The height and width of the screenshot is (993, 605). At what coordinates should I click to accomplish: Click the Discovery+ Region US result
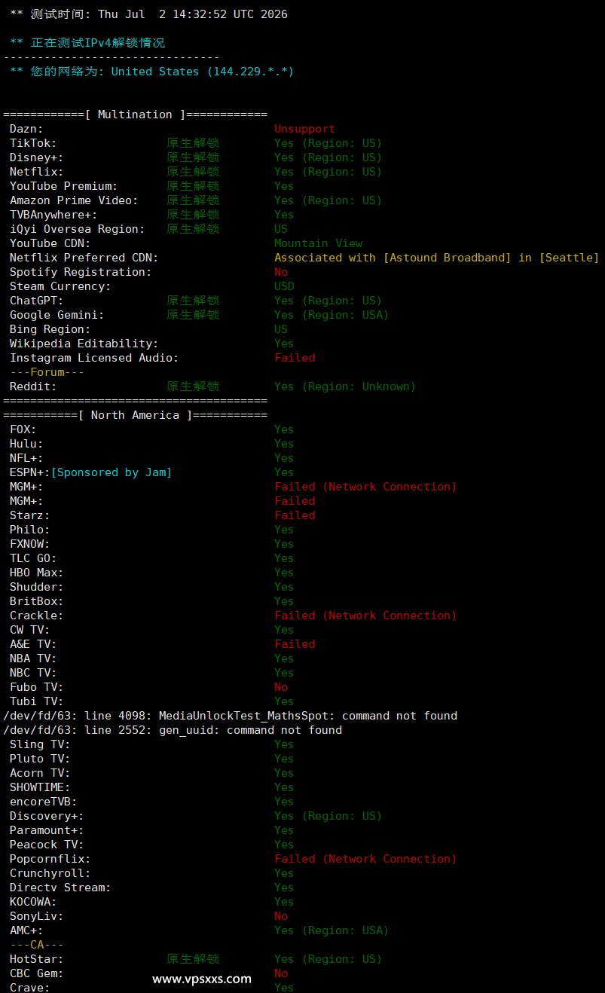coord(328,816)
